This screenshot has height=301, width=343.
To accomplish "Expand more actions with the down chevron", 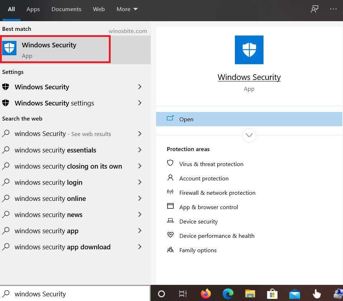I will tap(249, 135).
